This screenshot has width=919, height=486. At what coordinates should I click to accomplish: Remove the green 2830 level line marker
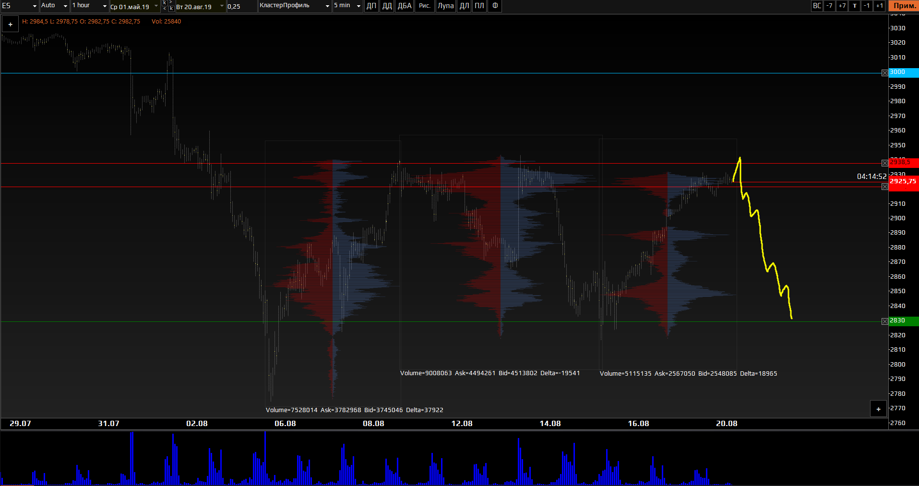[x=884, y=321]
